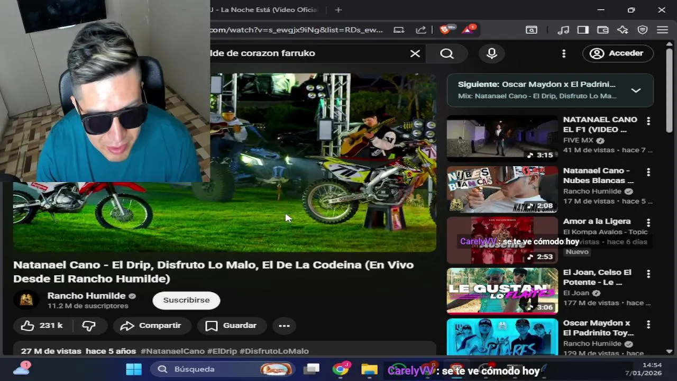This screenshot has width=677, height=381.
Task: Click video title Natanael Cano El Drip
Action: (213, 271)
